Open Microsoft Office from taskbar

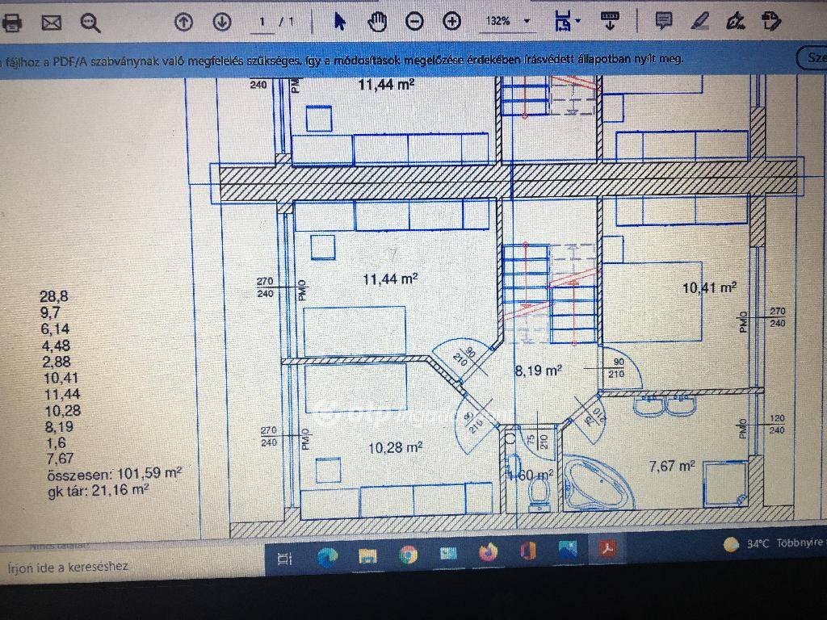528,551
